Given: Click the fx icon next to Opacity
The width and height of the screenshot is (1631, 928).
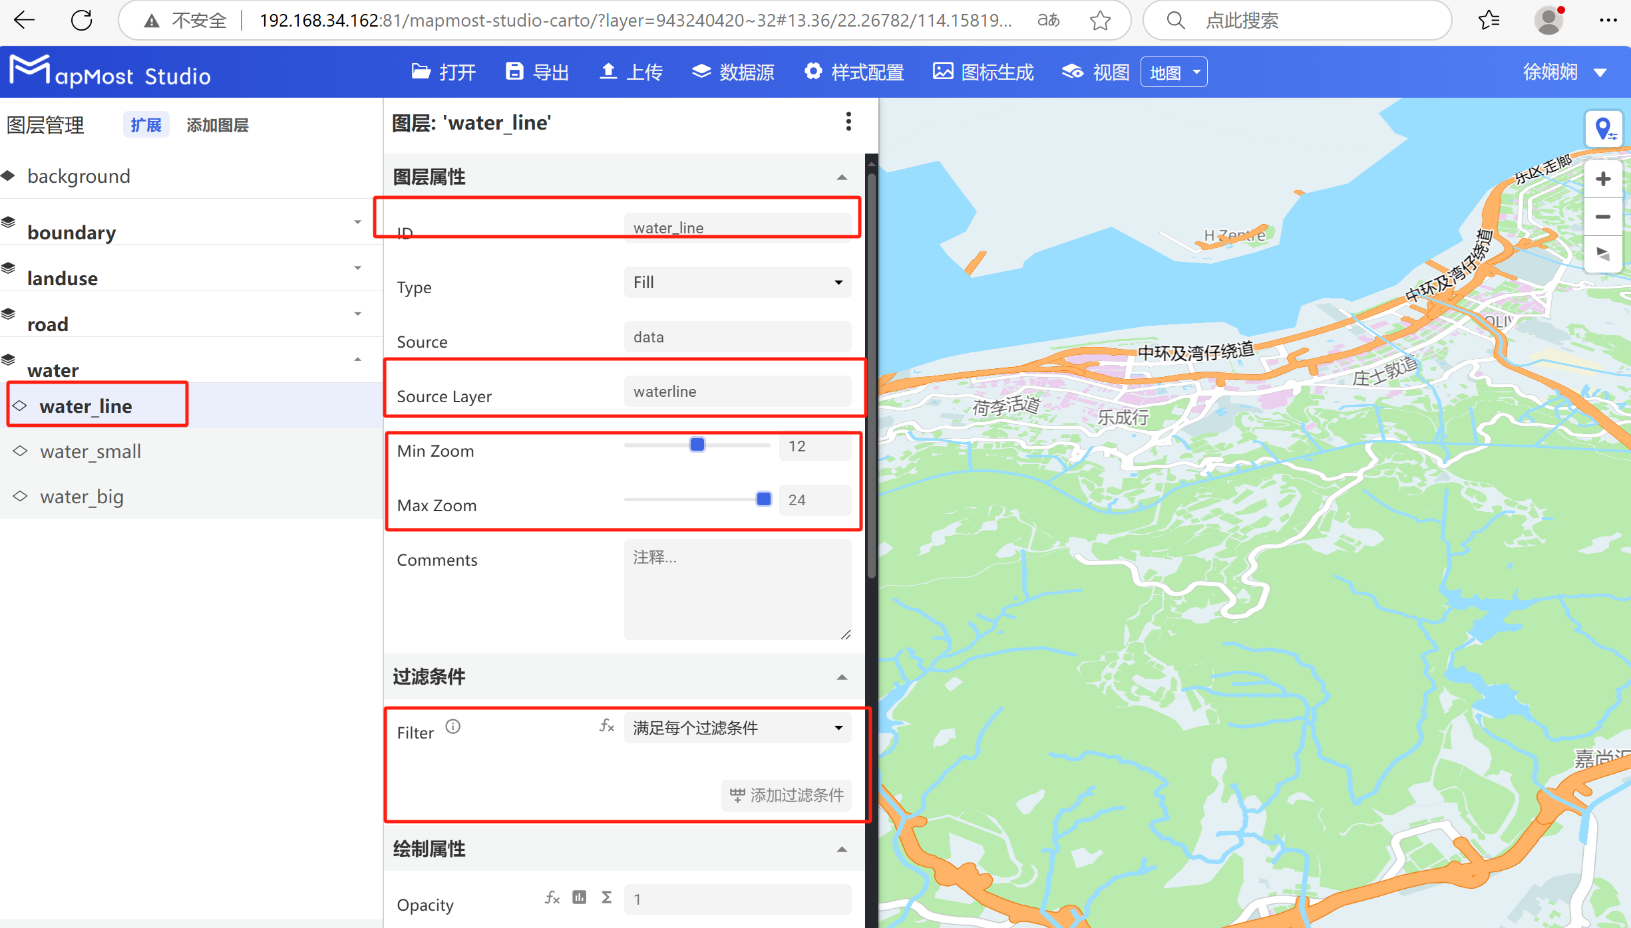Looking at the screenshot, I should pyautogui.click(x=551, y=897).
